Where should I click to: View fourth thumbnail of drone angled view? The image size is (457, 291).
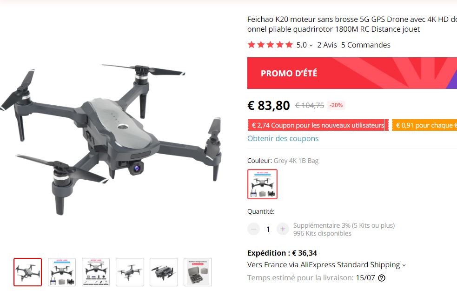130,272
